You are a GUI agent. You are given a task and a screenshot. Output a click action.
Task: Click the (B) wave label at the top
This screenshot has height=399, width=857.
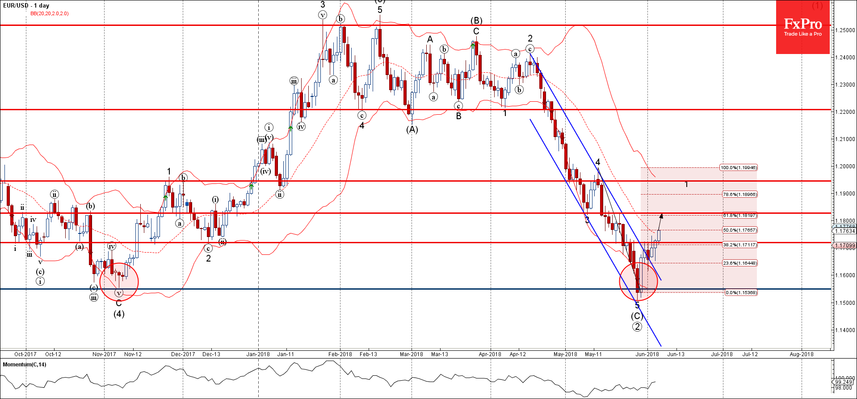point(476,21)
